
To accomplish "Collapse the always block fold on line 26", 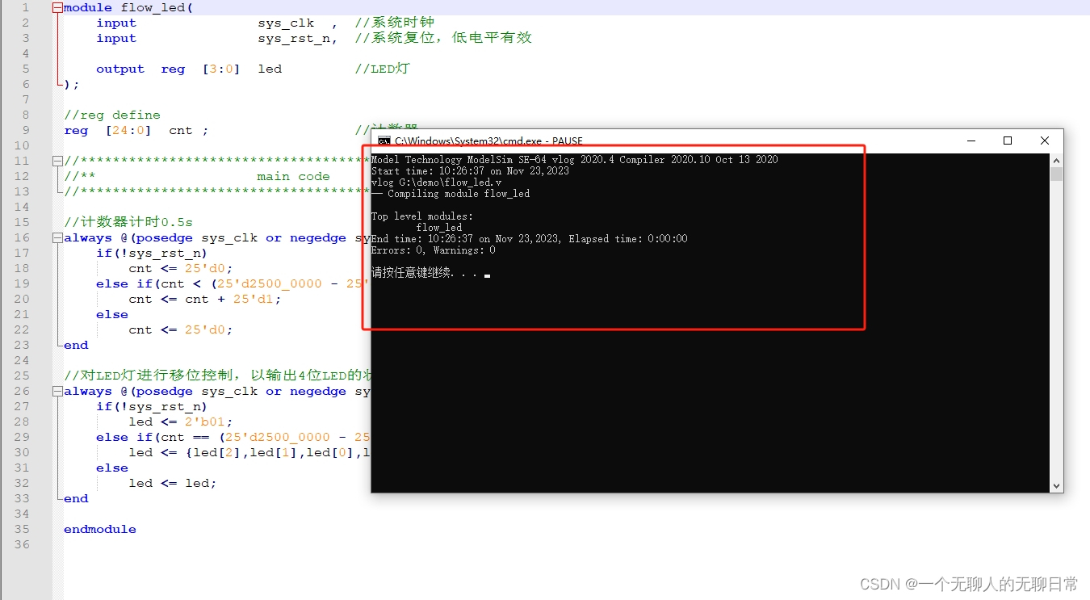I will (x=57, y=391).
